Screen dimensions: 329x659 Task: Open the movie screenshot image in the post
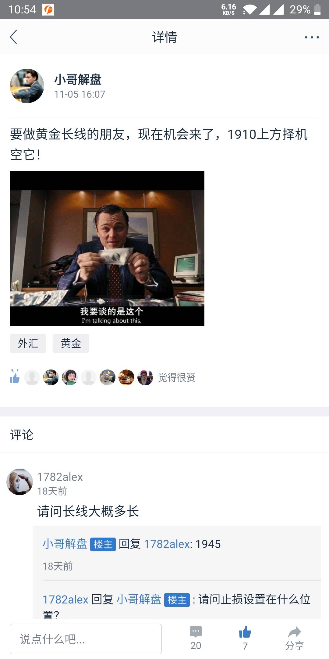click(107, 248)
